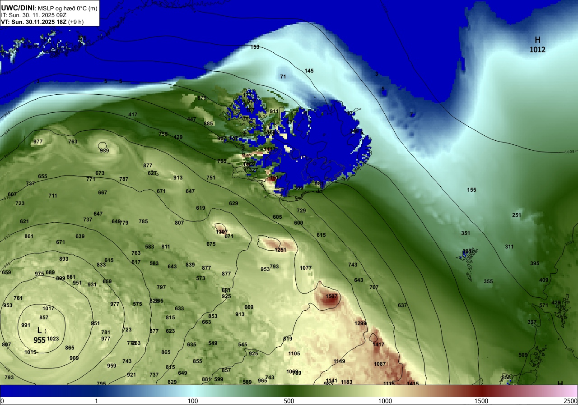Click the '885' height label
Screen dimensions: 578x405
point(208,124)
